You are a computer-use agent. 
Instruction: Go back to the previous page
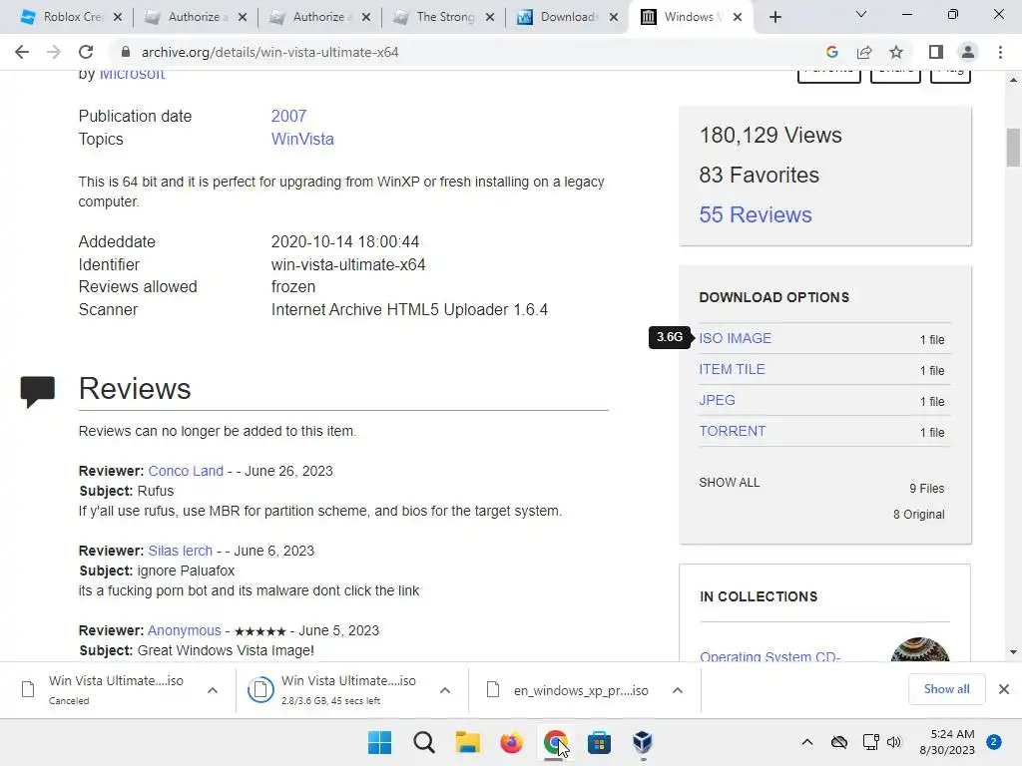pos(22,52)
